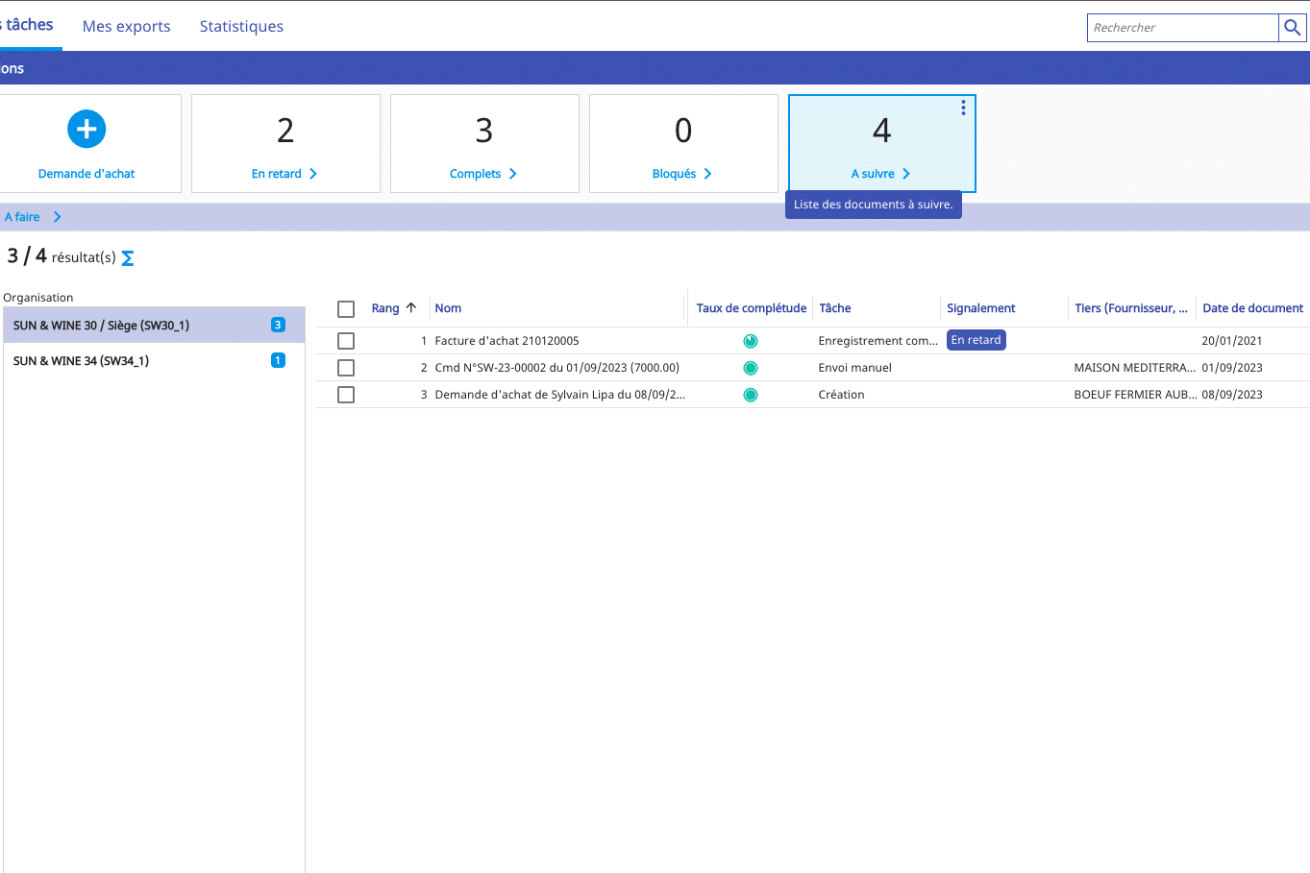Viewport: 1310px width, 873px height.
Task: Click the MAISON MEDITERRA... supplier cell
Action: (1135, 368)
